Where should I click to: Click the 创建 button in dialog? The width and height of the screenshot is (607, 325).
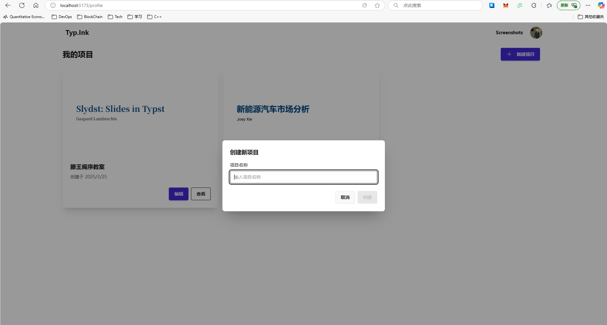pos(367,197)
